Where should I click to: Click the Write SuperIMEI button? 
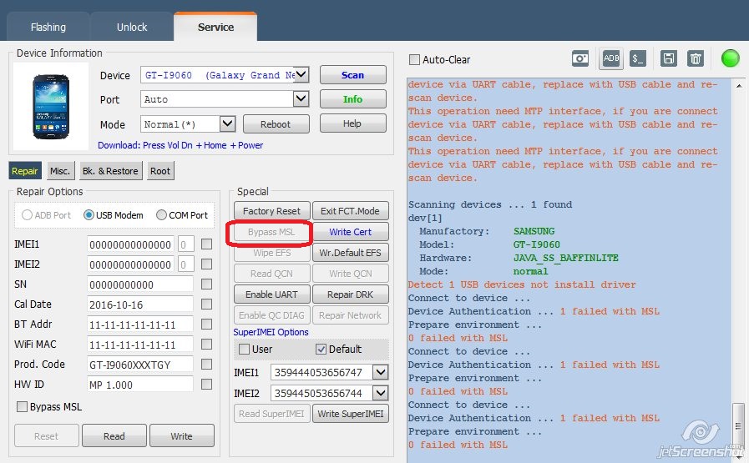click(350, 414)
